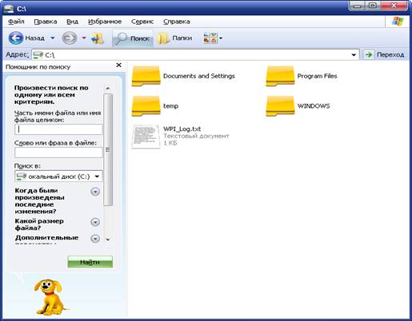
Task: Expand the Дополнительные options section
Action: click(x=95, y=239)
